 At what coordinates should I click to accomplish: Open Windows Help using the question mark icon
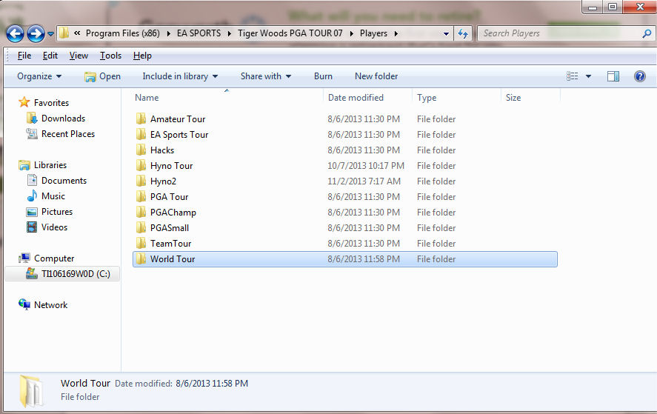point(640,76)
